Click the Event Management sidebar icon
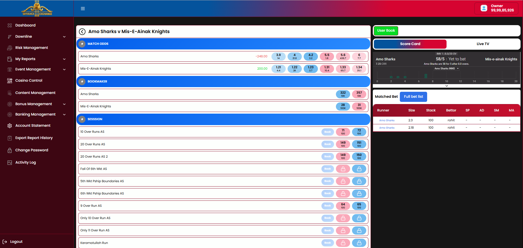The width and height of the screenshot is (523, 248). [x=10, y=69]
